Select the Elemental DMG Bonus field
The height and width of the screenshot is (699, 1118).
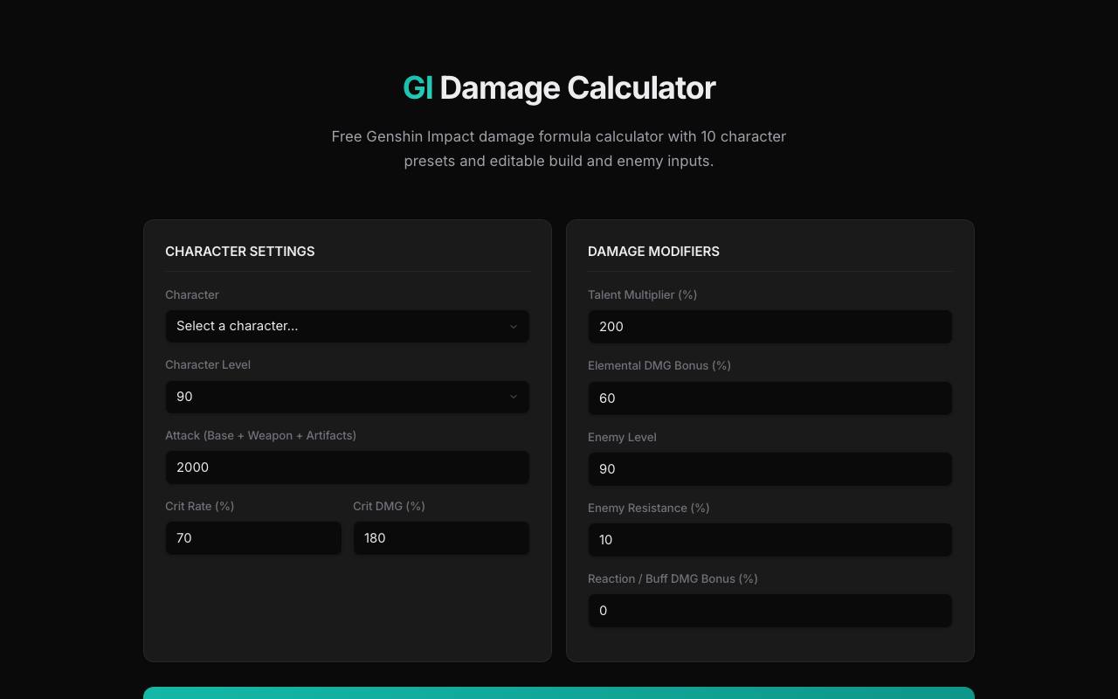click(770, 398)
